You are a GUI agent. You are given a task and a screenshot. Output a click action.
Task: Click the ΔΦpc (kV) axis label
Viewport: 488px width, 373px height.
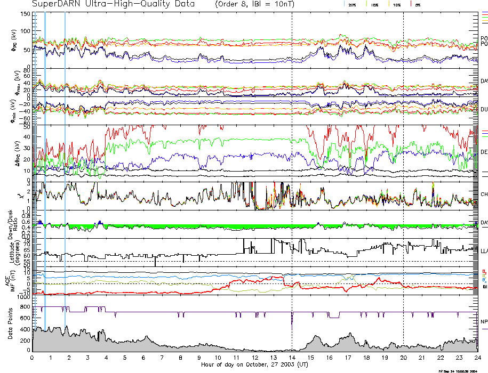(17, 153)
